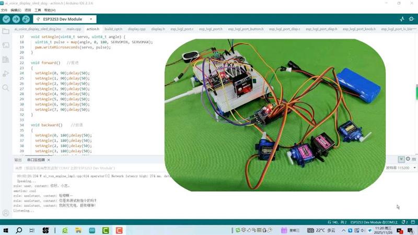The width and height of the screenshot is (418, 235).
Task: Start debugging with the Debug button
Action: [26, 19]
